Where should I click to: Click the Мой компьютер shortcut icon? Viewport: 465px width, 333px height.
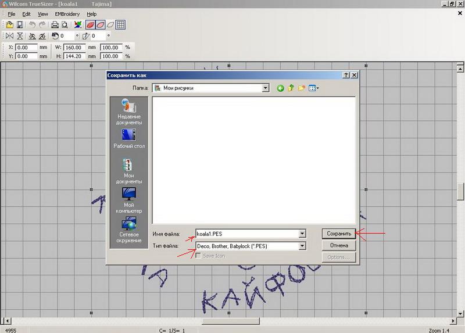coord(129,194)
